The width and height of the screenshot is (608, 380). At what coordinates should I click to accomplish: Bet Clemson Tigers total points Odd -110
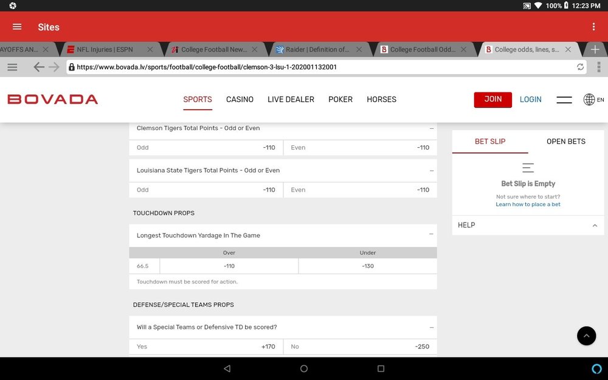point(206,148)
